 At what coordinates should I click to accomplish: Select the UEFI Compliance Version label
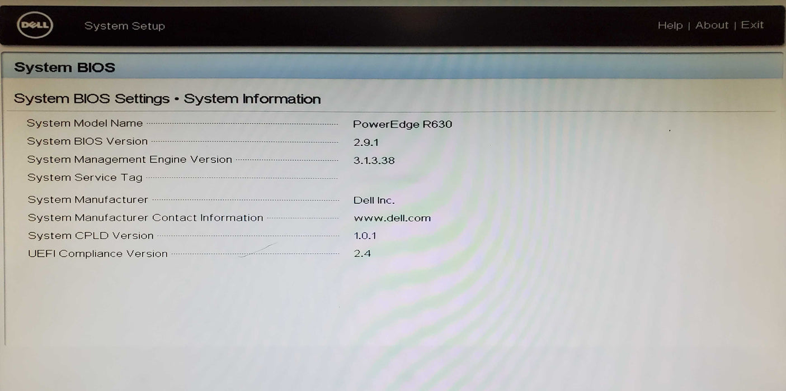tap(98, 254)
